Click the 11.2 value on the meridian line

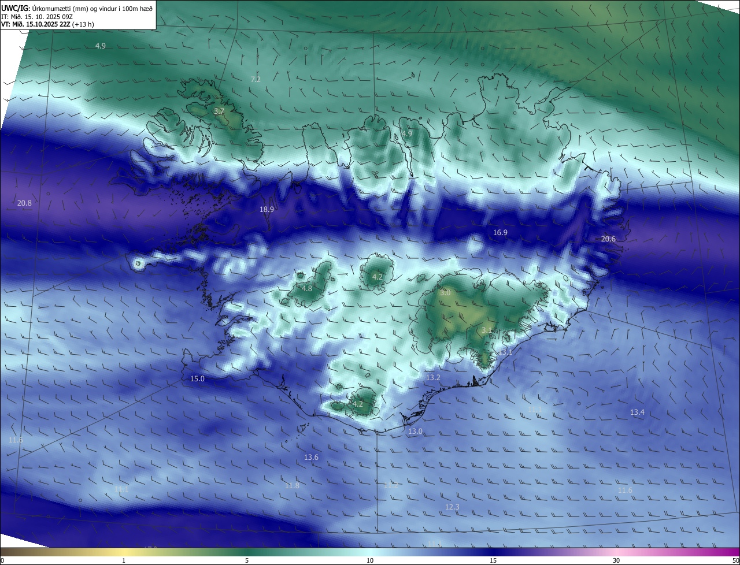[x=391, y=485]
